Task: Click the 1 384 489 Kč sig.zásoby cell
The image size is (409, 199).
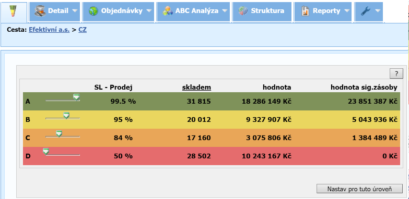Action: pos(375,138)
